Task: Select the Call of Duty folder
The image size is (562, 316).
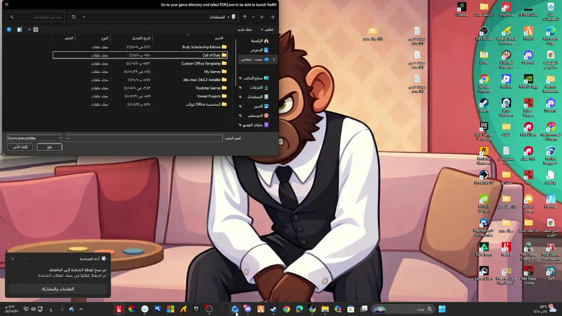Action: coord(140,55)
